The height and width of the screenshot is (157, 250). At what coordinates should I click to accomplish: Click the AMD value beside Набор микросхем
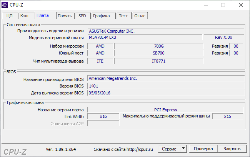[x=100, y=46]
